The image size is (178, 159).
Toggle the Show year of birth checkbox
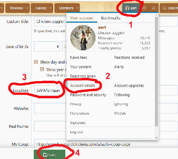coord(42,70)
